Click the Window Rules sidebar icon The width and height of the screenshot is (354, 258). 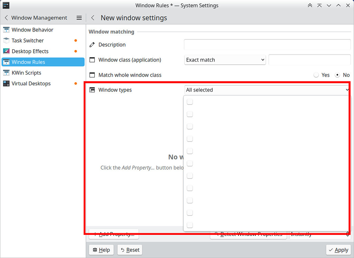click(x=6, y=62)
